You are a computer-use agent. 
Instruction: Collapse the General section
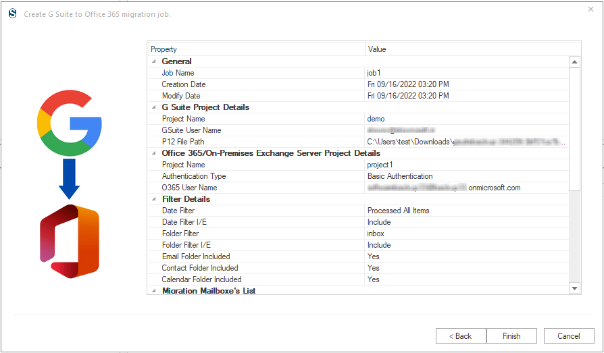click(x=153, y=61)
